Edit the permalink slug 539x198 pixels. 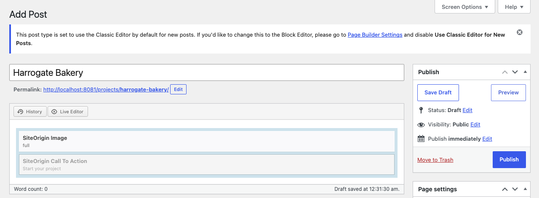pos(178,89)
